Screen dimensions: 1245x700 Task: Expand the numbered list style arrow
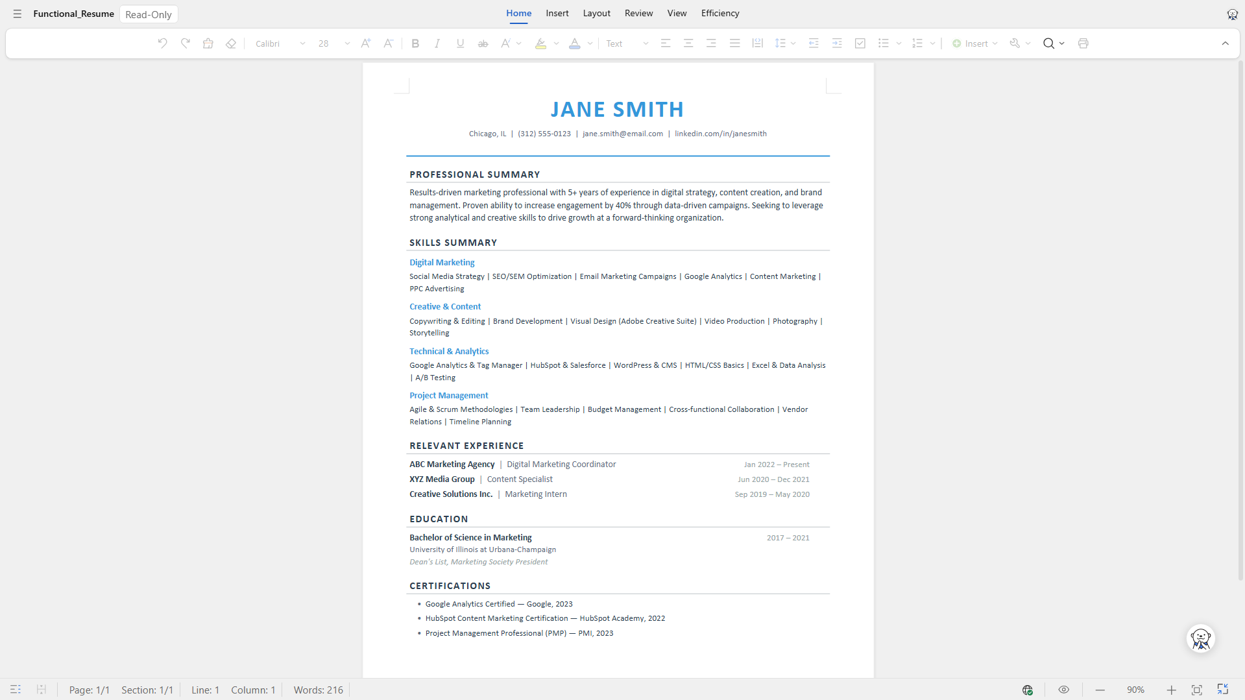932,43
